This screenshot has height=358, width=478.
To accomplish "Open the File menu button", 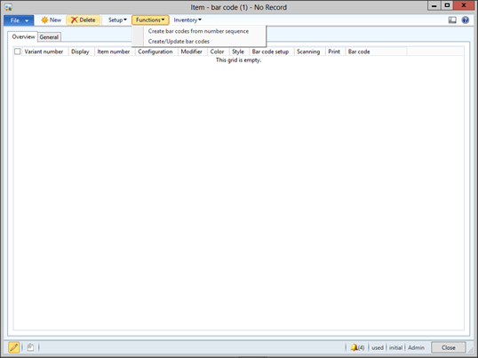I will 19,20.
